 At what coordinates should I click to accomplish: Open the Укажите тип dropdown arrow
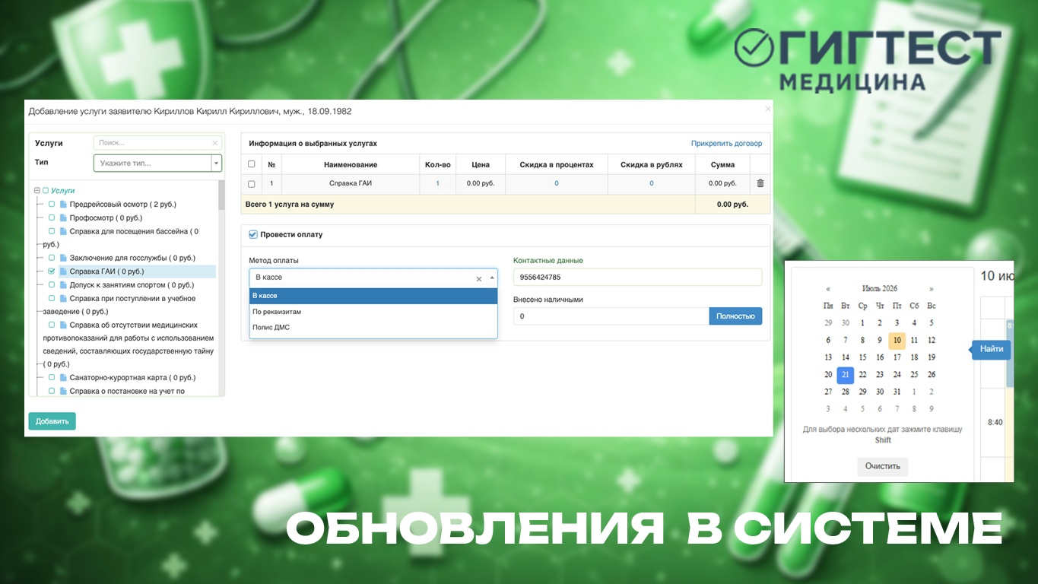tap(217, 163)
